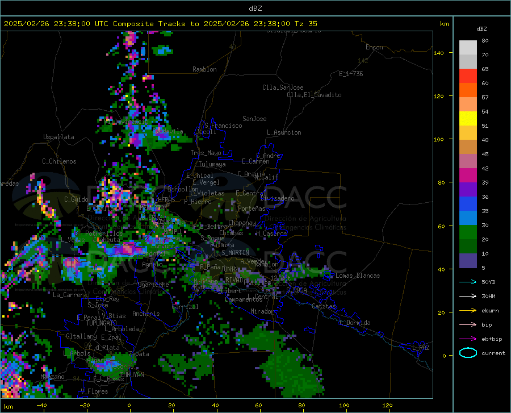Viewport: 511px width, 413px height.
Task: Click the C_Guido label
Action: point(76,199)
